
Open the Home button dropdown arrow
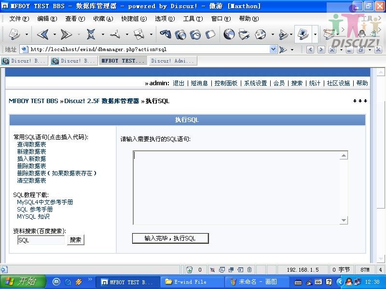point(151,34)
